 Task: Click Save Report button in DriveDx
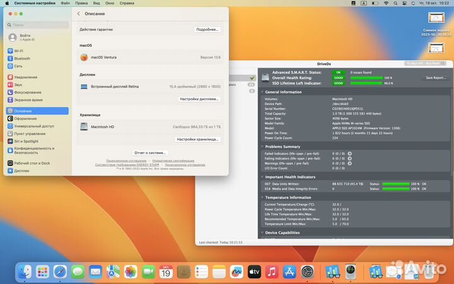tap(436, 78)
